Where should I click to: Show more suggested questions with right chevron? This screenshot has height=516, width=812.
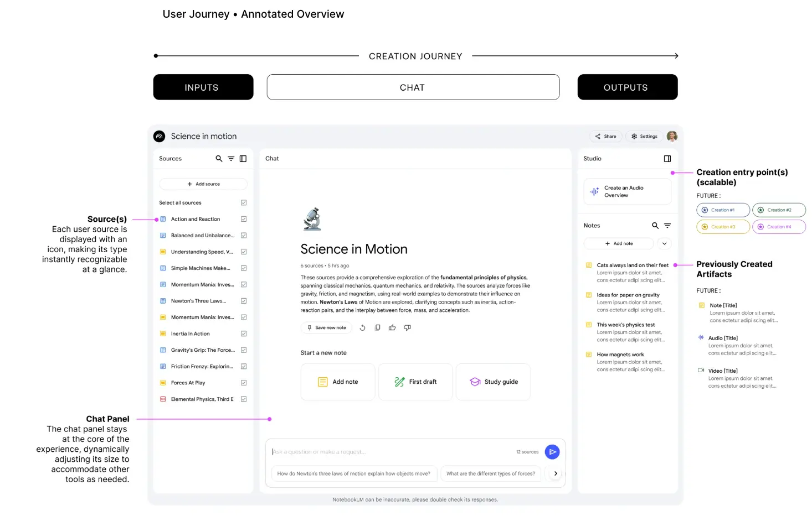[556, 474]
